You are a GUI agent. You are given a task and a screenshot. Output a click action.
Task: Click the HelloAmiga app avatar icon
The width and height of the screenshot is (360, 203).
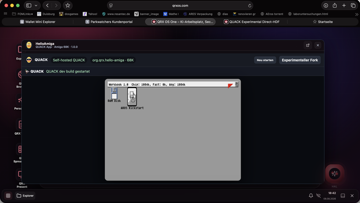[29, 45]
